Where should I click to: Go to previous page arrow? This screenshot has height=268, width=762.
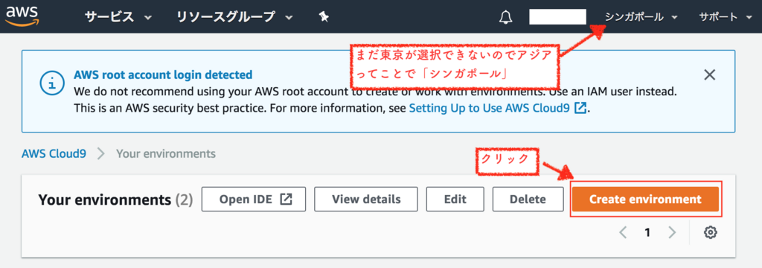coord(624,232)
